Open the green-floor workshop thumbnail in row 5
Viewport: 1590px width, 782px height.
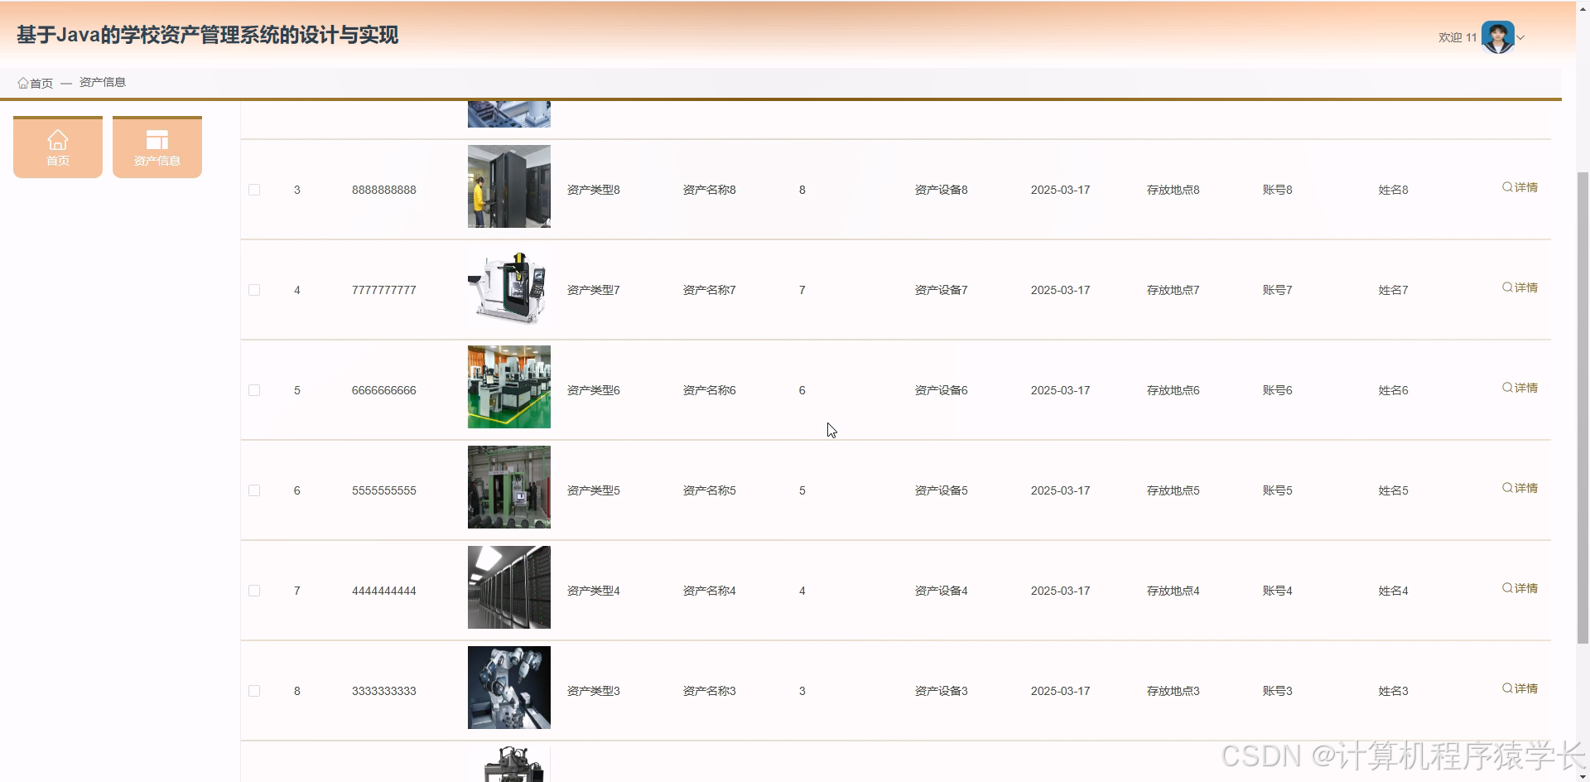(x=509, y=387)
